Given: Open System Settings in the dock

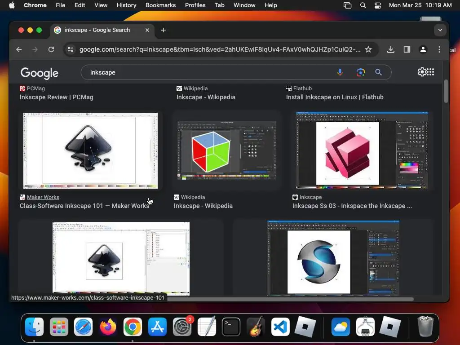Looking at the screenshot, I should click(x=182, y=327).
